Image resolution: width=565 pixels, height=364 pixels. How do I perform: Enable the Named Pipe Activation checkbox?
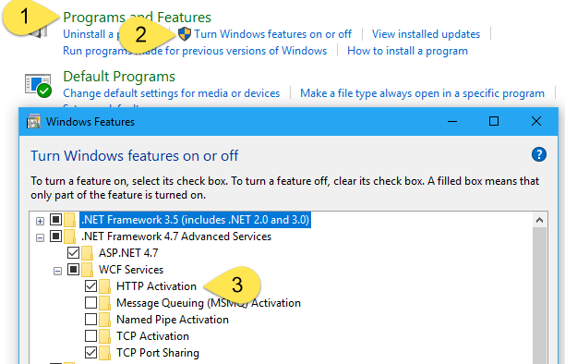click(90, 320)
